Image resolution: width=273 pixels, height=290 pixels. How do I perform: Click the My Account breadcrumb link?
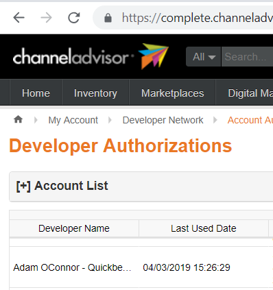tap(73, 120)
